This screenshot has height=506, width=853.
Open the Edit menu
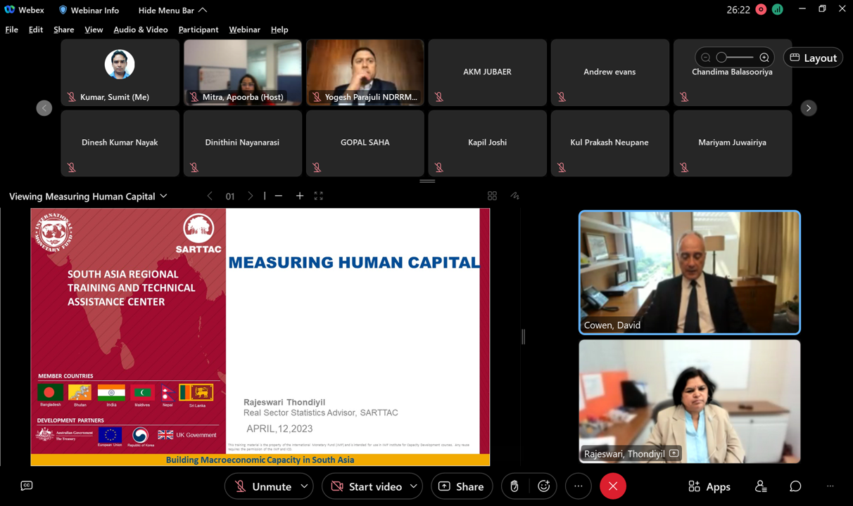[36, 30]
